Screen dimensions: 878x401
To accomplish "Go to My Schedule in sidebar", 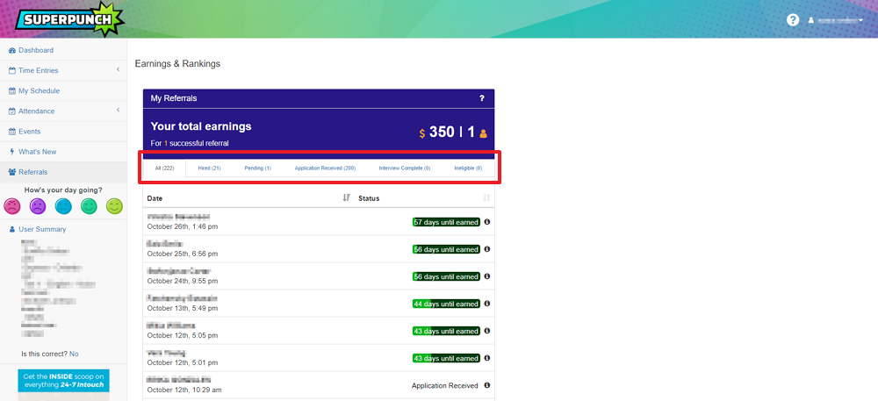I will [39, 90].
